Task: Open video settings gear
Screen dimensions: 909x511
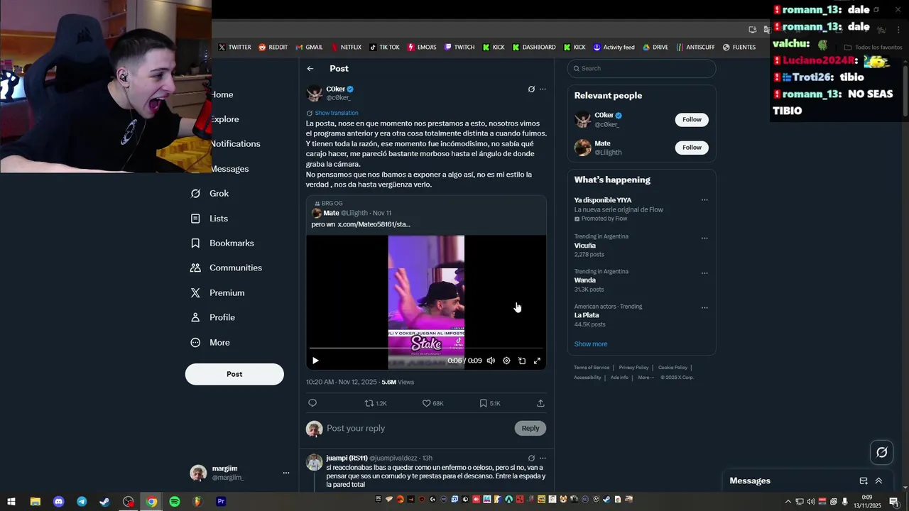Action: [x=506, y=361]
